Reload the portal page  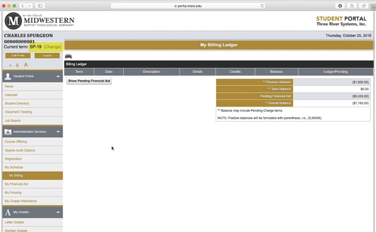point(262,6)
